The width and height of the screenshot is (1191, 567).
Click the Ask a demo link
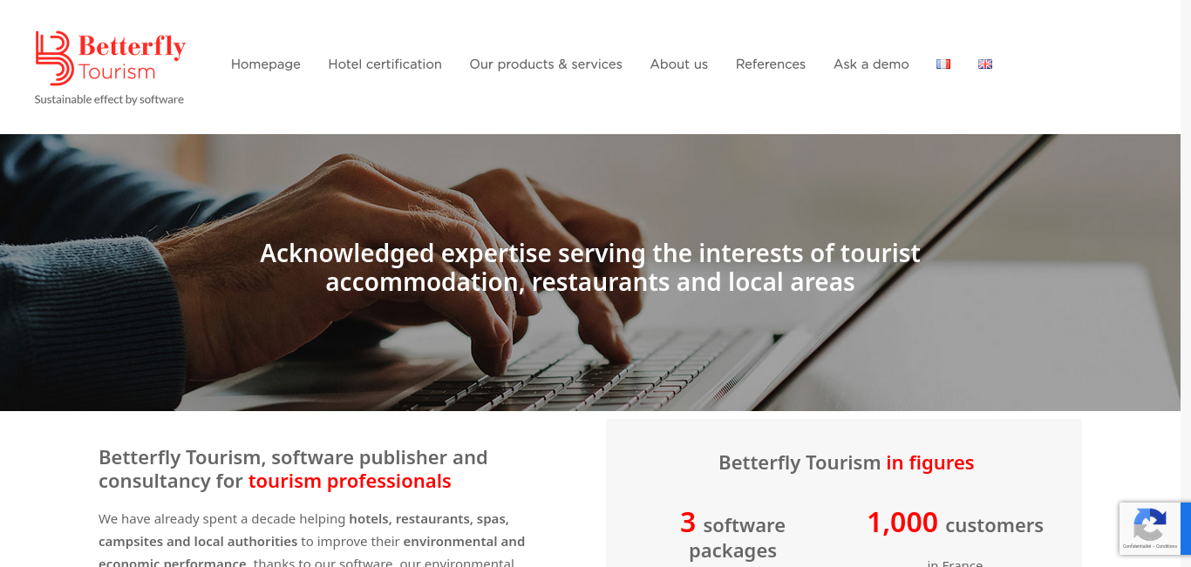[871, 64]
